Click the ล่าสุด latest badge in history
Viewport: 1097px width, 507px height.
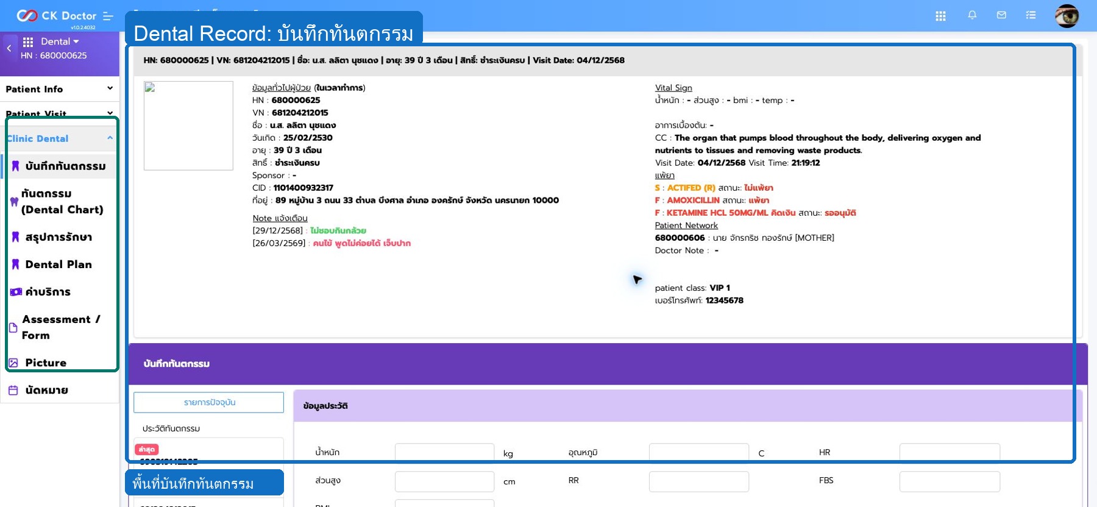[146, 450]
